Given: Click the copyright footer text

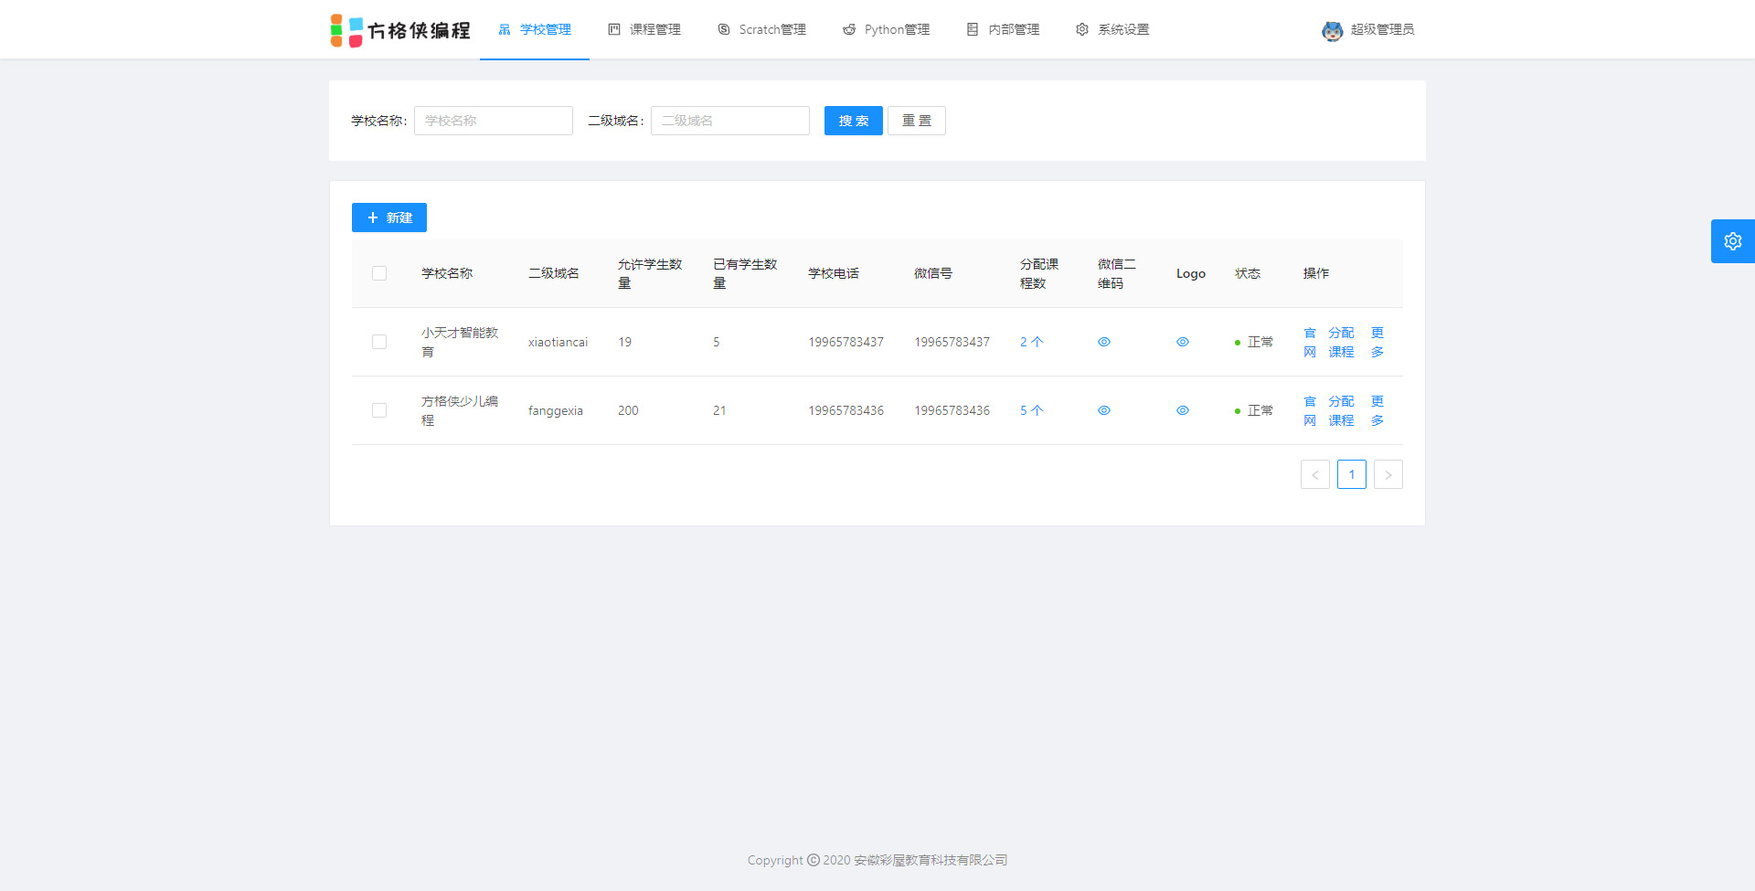Looking at the screenshot, I should [x=877, y=860].
